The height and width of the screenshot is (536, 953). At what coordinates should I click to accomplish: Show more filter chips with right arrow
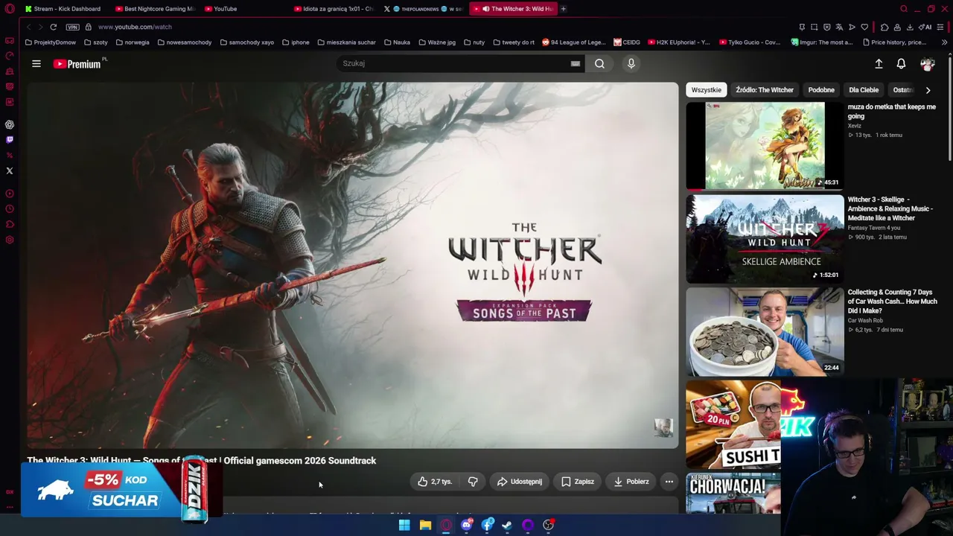point(928,90)
